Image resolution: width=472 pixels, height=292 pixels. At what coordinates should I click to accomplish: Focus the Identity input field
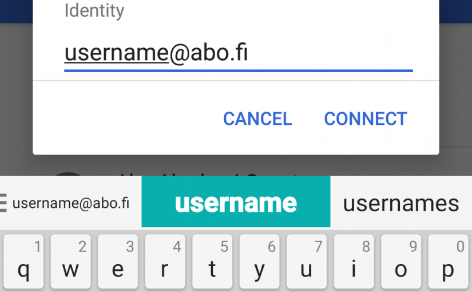[x=239, y=54]
